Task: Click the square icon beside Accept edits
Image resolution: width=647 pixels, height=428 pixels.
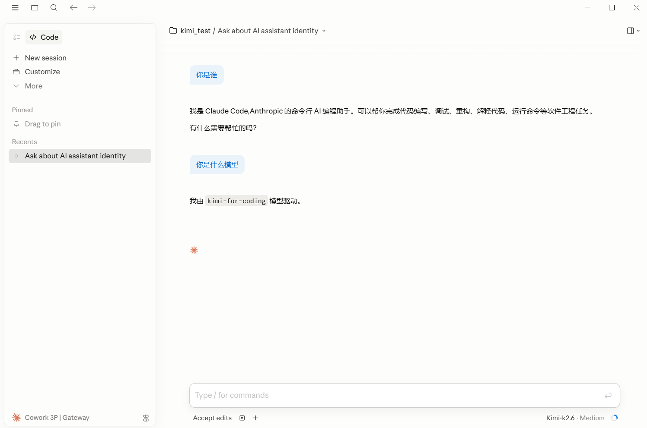Action: pyautogui.click(x=242, y=418)
